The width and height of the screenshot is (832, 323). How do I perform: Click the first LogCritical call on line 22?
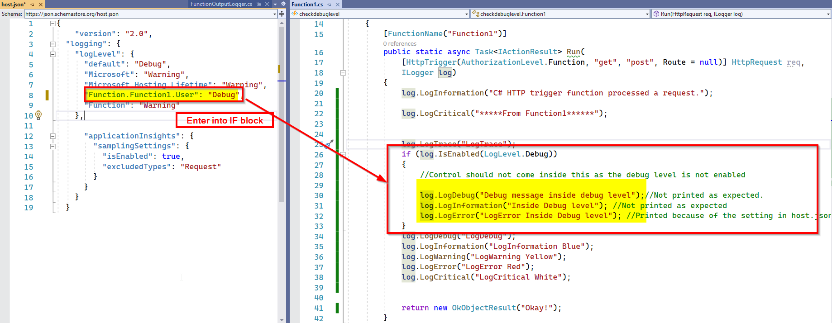click(445, 114)
